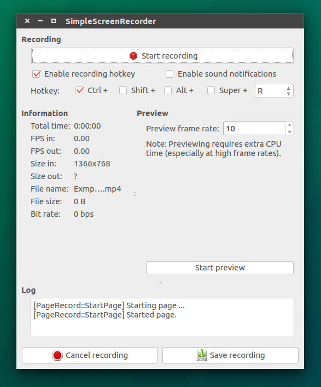This screenshot has width=321, height=387.
Task: Click the Start recording button
Action: (162, 56)
